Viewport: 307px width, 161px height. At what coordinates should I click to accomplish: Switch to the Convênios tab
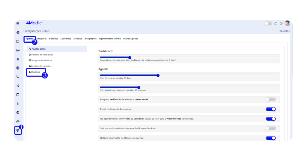click(66, 39)
